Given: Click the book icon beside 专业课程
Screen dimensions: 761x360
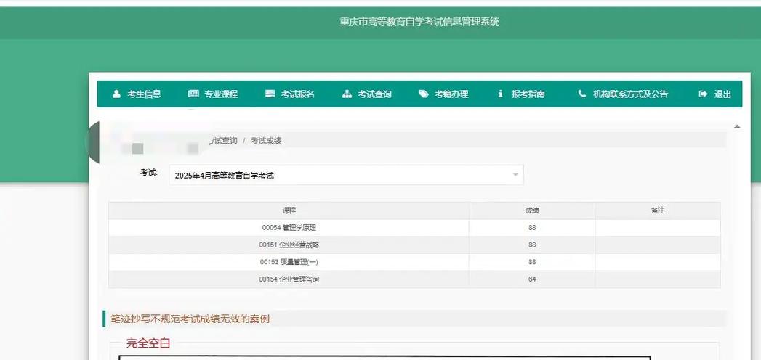Looking at the screenshot, I should [x=193, y=94].
